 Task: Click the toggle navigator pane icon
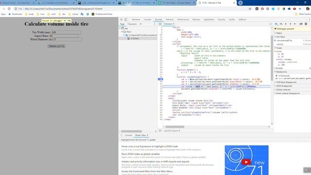tap(160, 24)
